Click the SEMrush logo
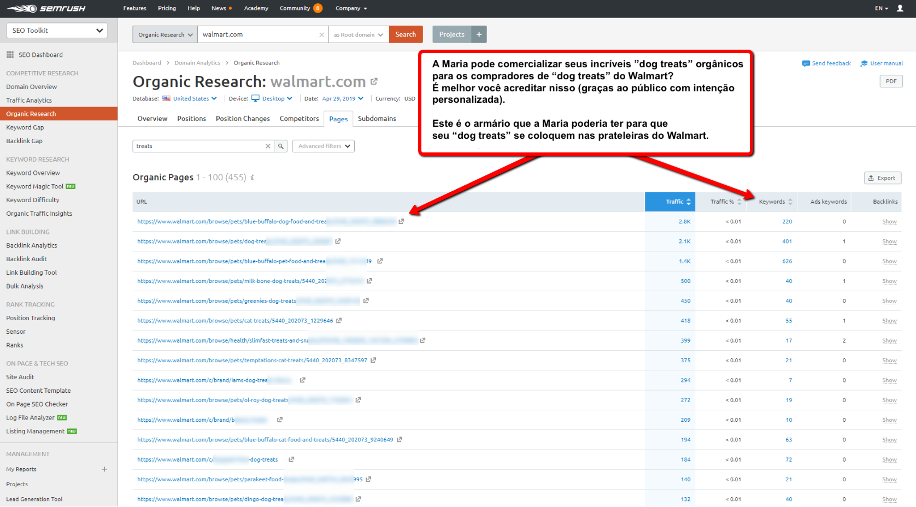The width and height of the screenshot is (916, 507). coord(46,8)
